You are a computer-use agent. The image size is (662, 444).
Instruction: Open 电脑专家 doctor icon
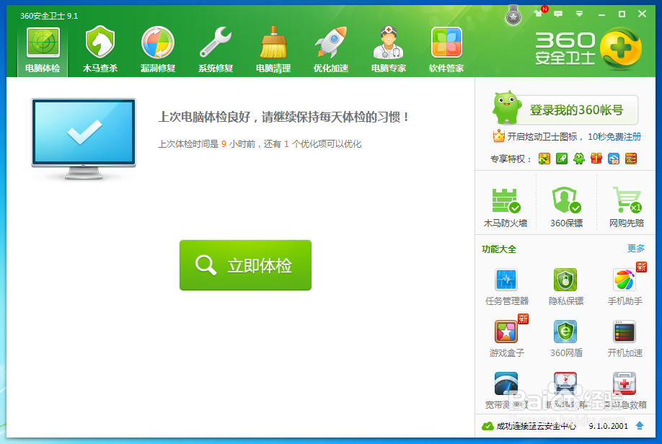pos(389,50)
